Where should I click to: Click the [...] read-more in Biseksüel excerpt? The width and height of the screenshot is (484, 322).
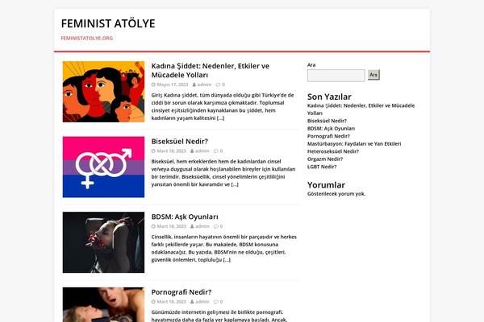point(235,184)
